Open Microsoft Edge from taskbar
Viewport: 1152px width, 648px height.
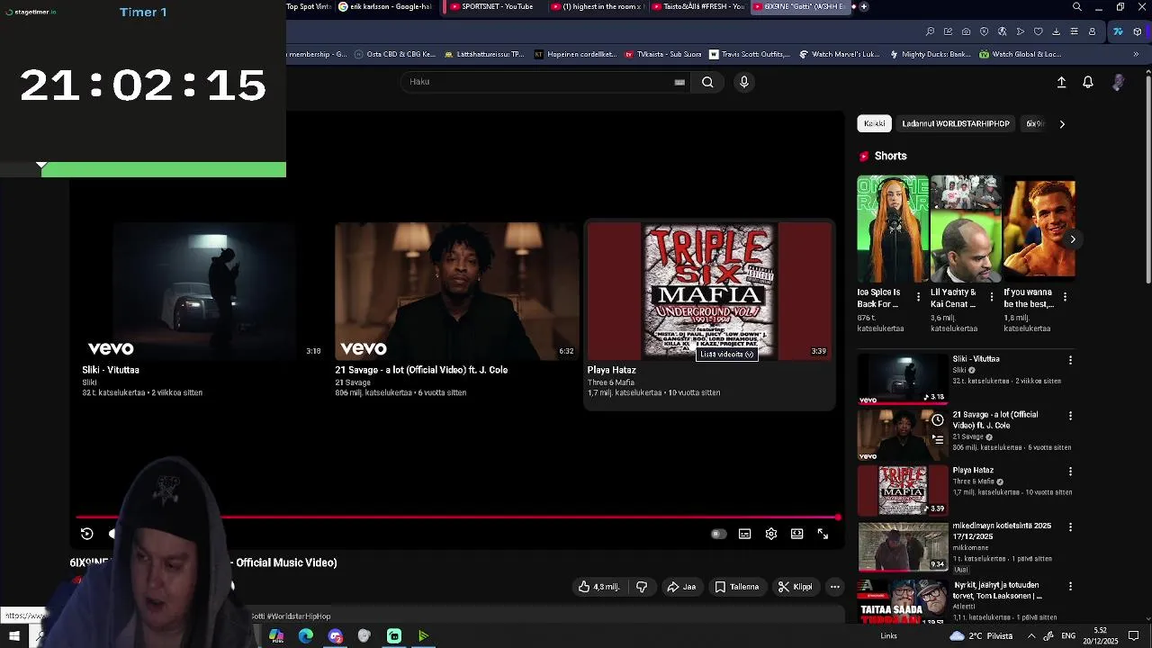point(306,636)
